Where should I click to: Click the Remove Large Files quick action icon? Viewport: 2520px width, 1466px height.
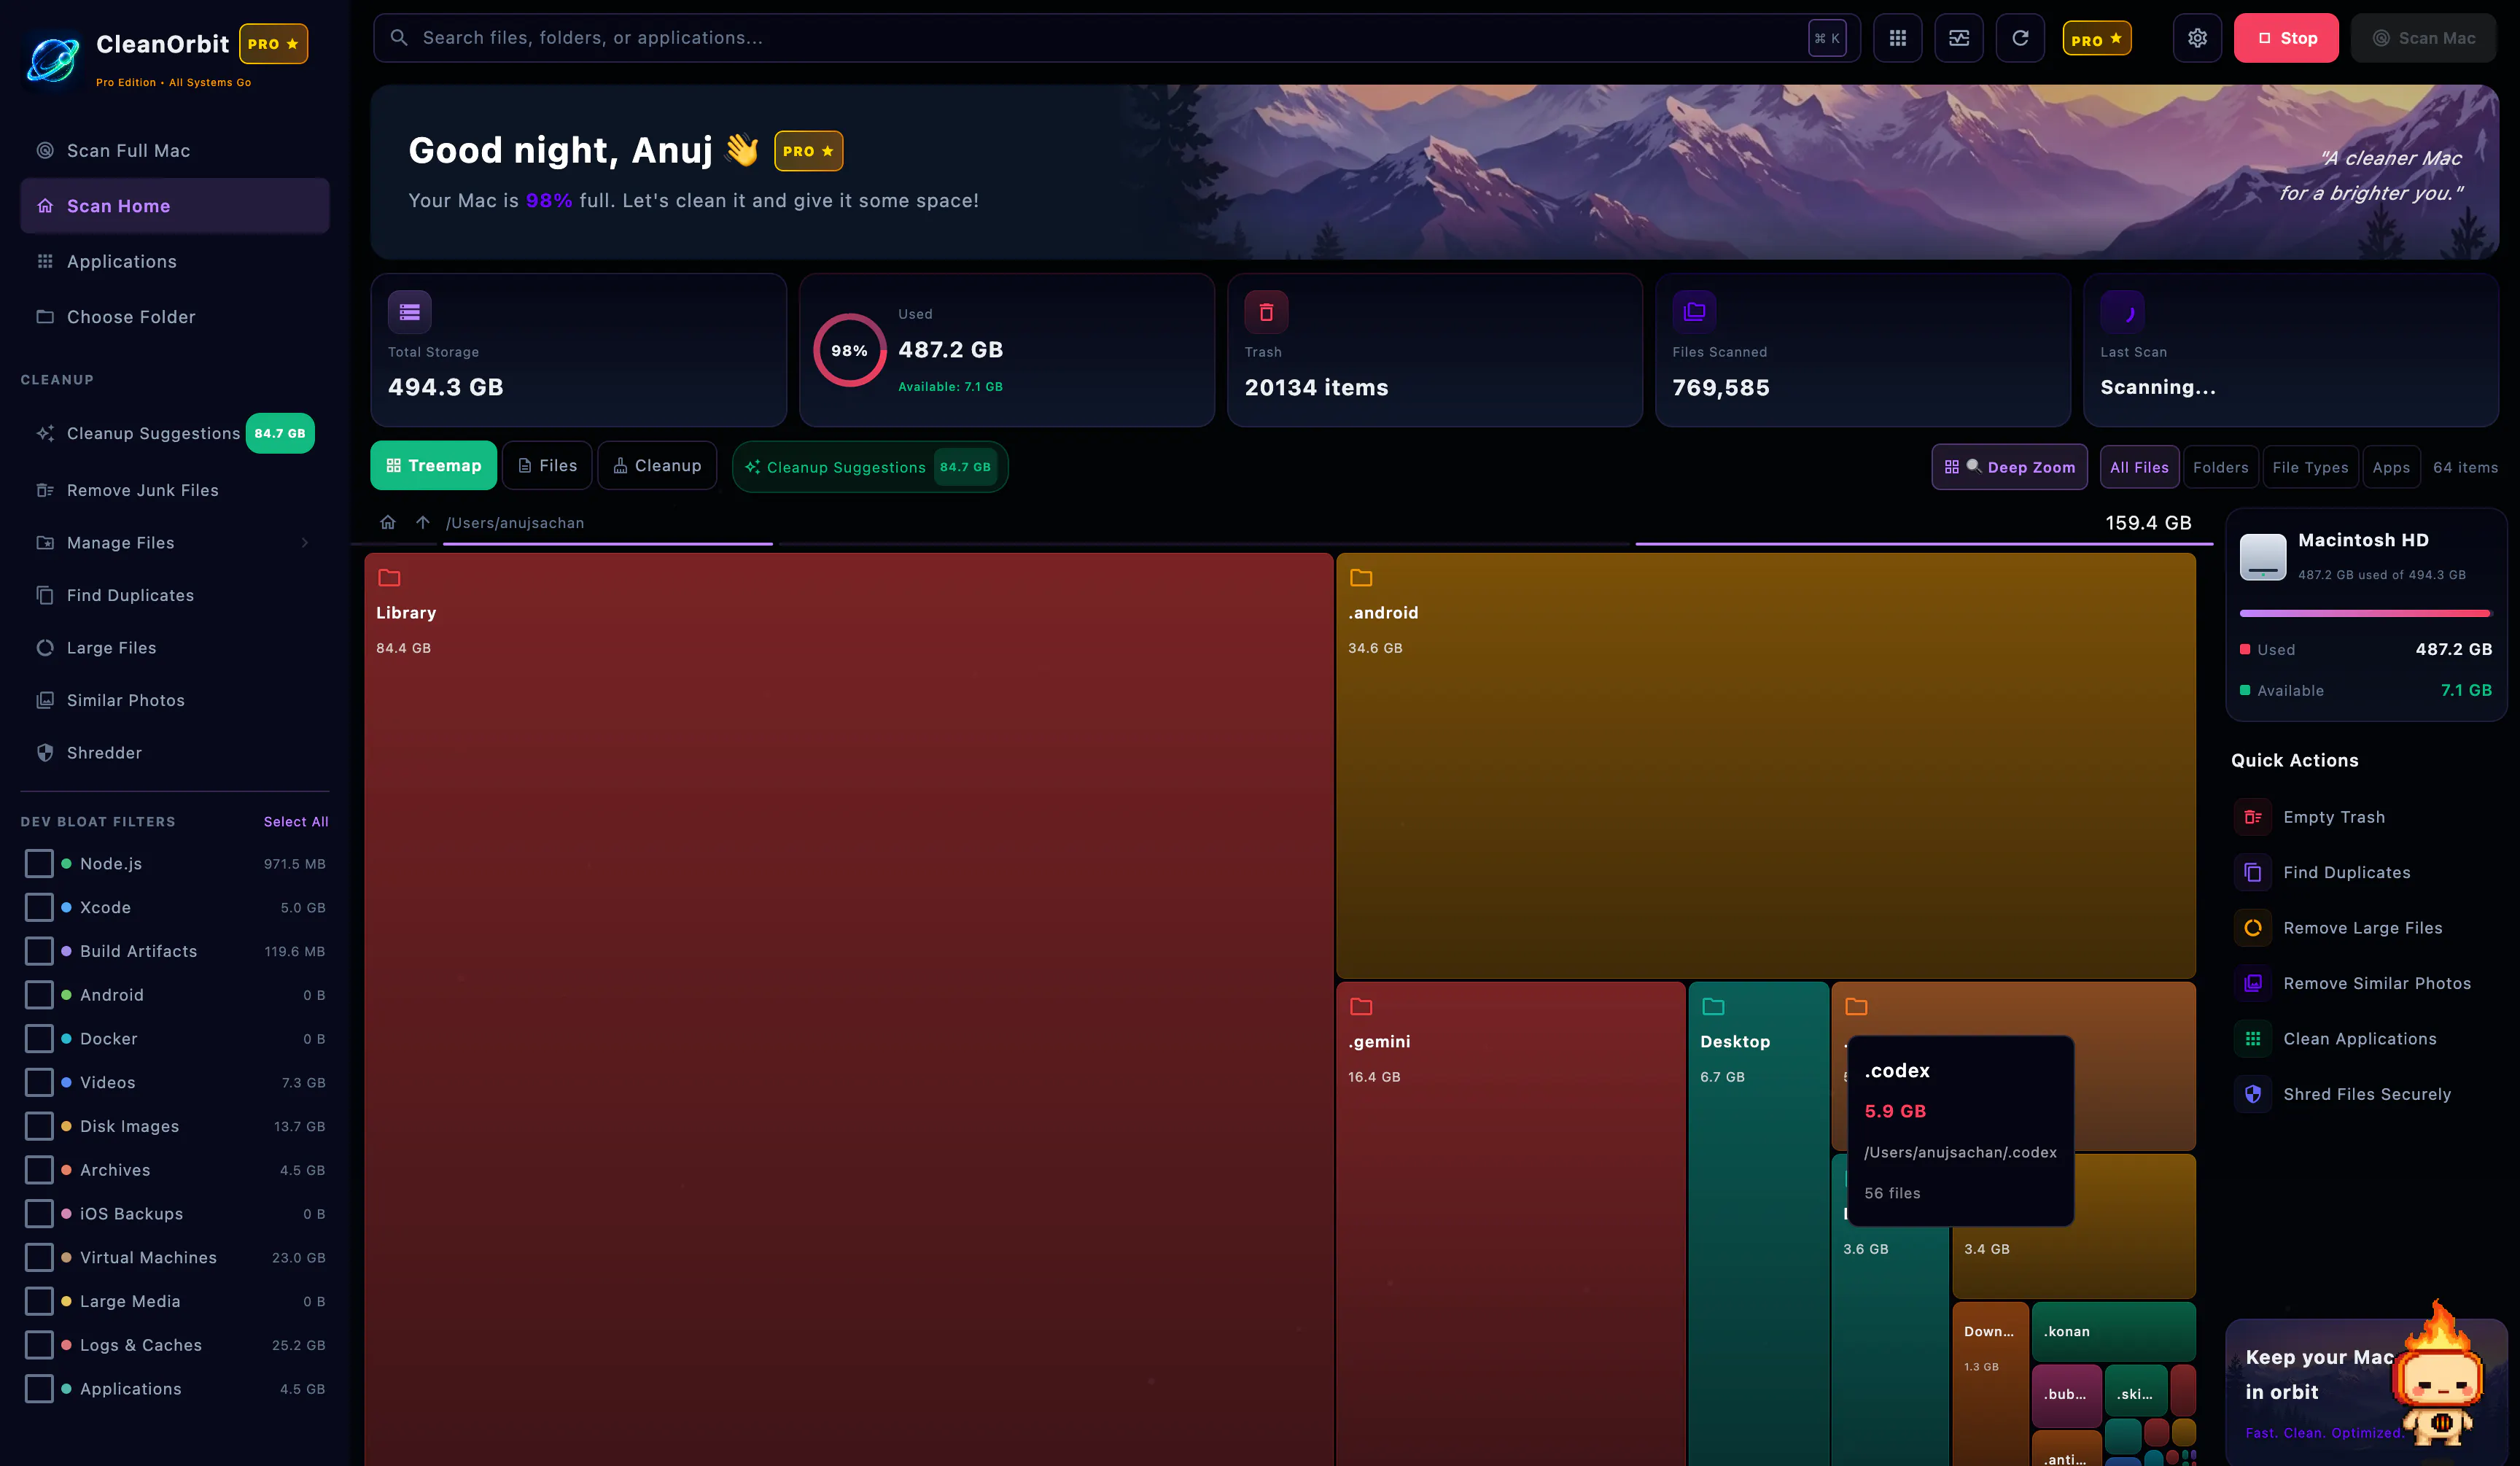pyautogui.click(x=2252, y=928)
